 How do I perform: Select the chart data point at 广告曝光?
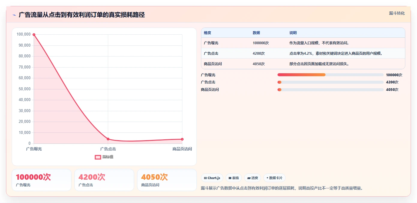click(34, 35)
